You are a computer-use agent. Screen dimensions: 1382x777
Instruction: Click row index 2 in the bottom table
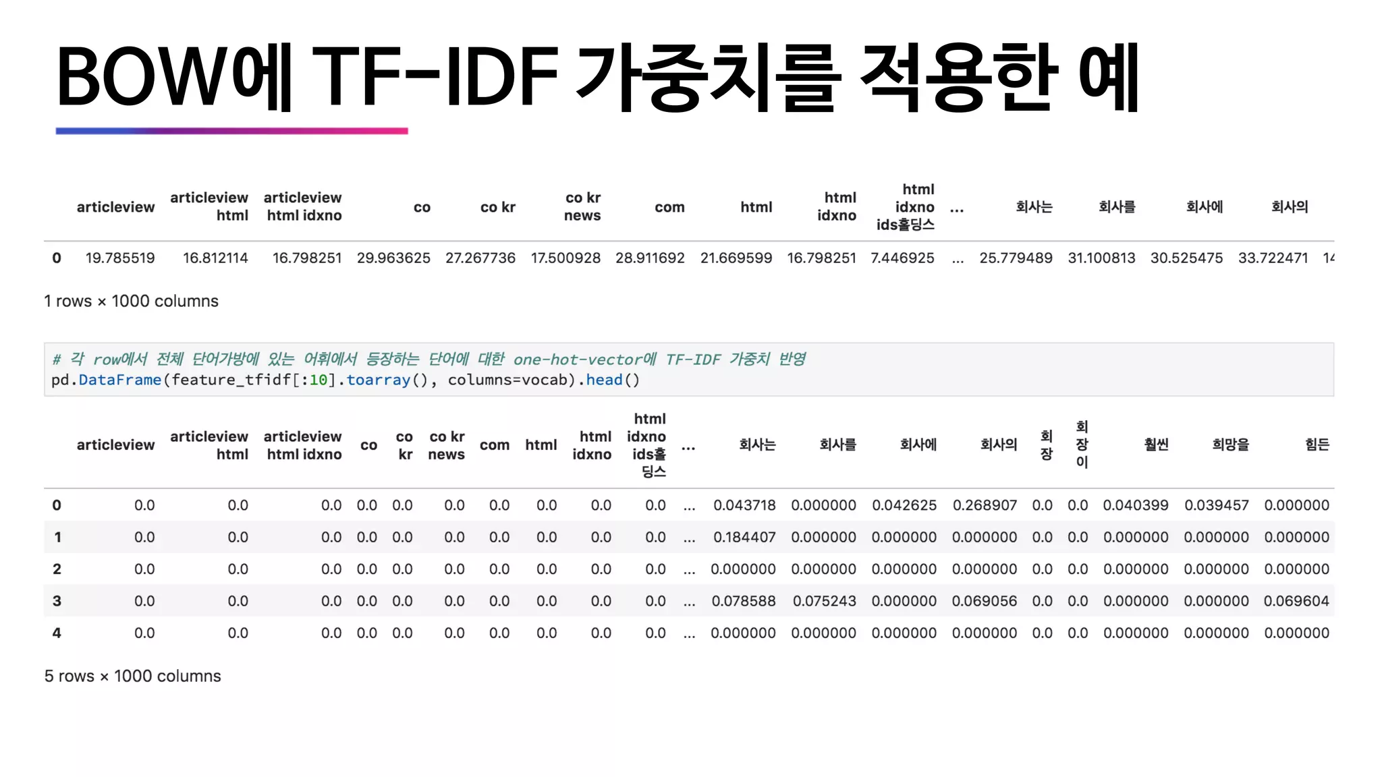(57, 569)
